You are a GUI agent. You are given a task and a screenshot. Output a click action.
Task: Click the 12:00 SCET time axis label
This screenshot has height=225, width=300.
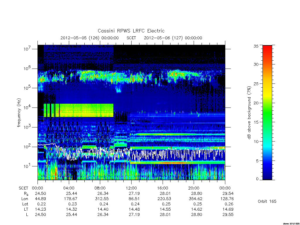pyautogui.click(x=131, y=188)
